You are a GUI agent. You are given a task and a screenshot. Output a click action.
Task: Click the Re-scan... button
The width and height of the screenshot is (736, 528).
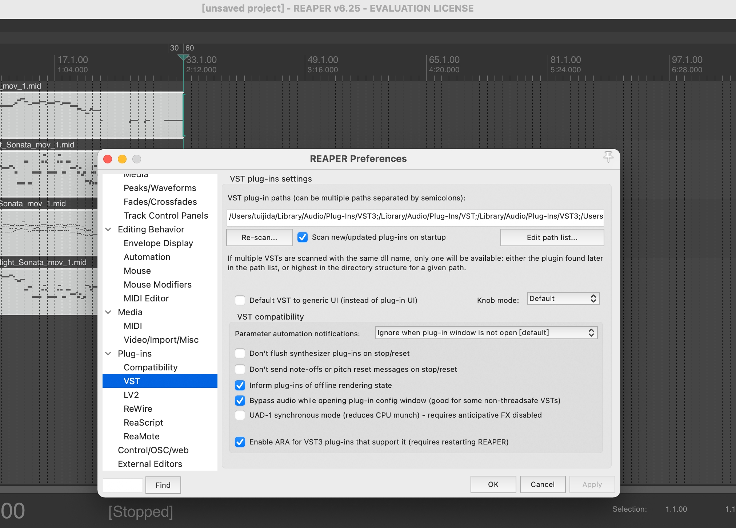[259, 237]
